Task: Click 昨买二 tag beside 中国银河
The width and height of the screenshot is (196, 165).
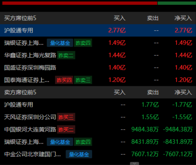Action: [66, 130]
